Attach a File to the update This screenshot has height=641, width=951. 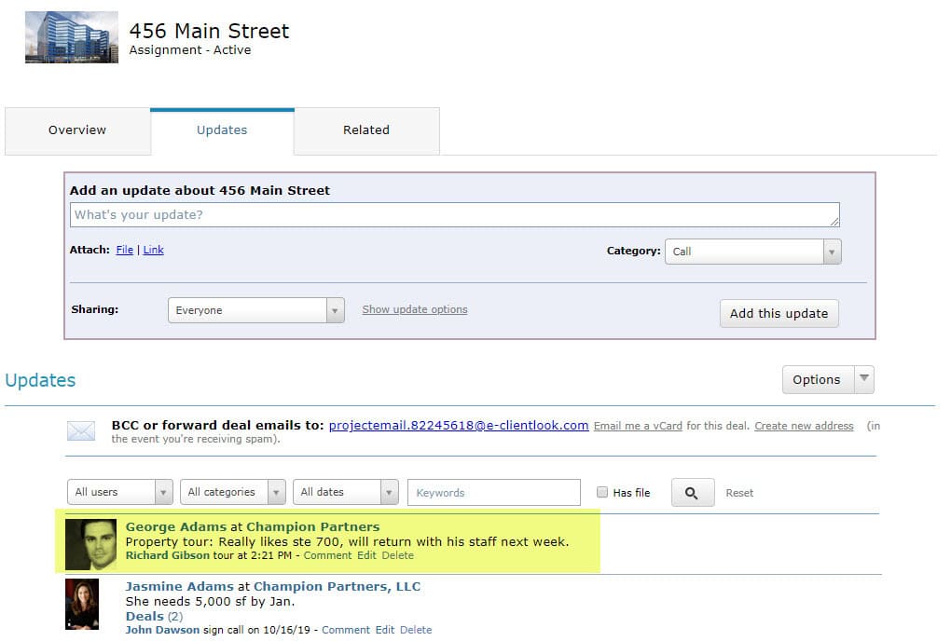click(124, 250)
